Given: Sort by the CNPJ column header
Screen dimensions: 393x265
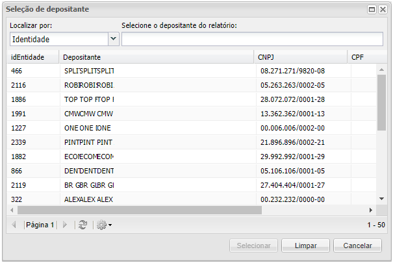Looking at the screenshot, I should [x=268, y=57].
